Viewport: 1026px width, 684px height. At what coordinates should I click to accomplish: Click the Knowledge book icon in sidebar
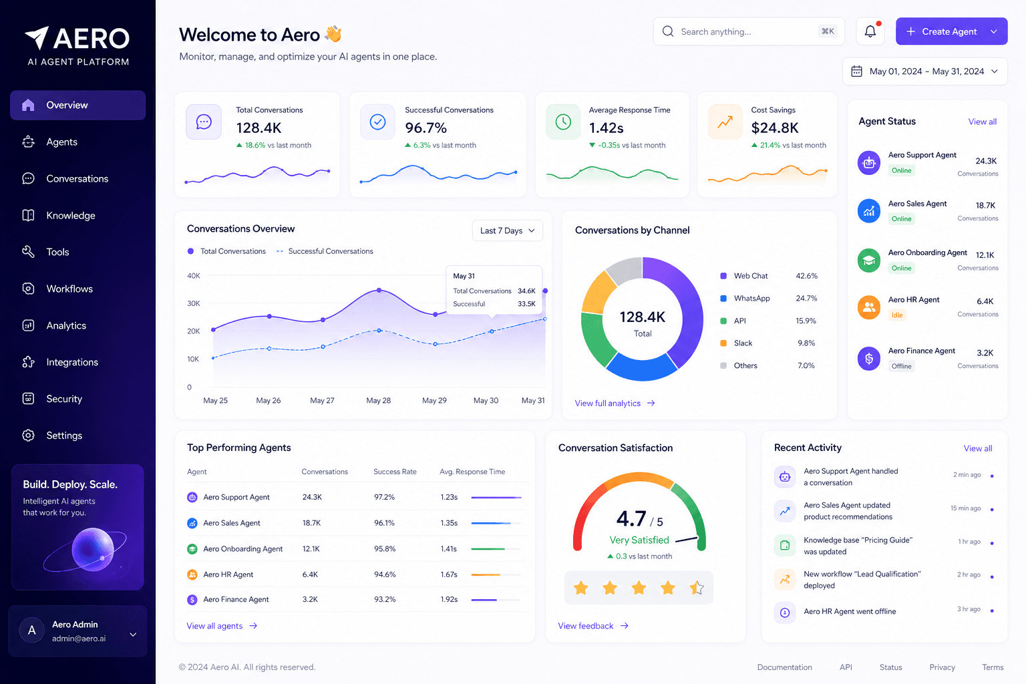click(28, 215)
